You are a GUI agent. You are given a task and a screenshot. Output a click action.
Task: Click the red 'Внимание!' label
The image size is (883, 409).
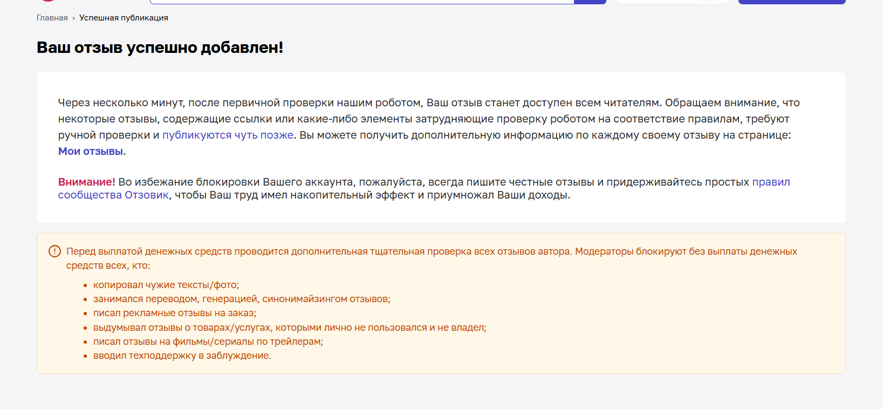click(87, 182)
